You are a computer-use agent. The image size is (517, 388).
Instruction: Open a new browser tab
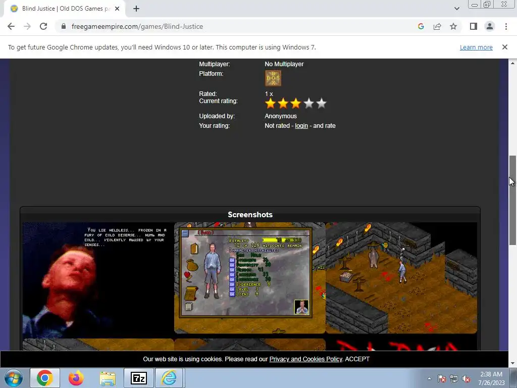(x=136, y=9)
